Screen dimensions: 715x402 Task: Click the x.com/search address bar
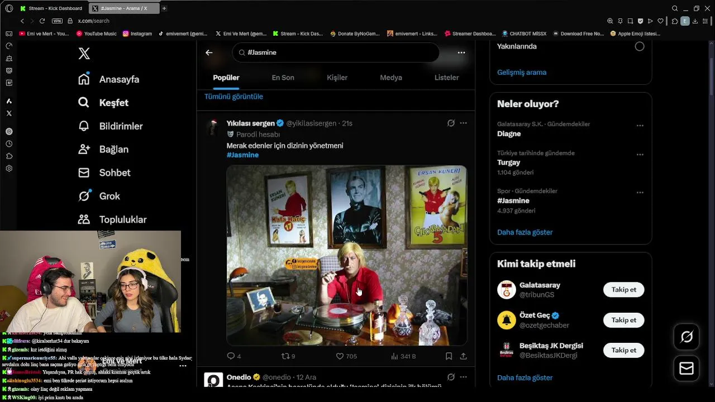[x=93, y=21]
